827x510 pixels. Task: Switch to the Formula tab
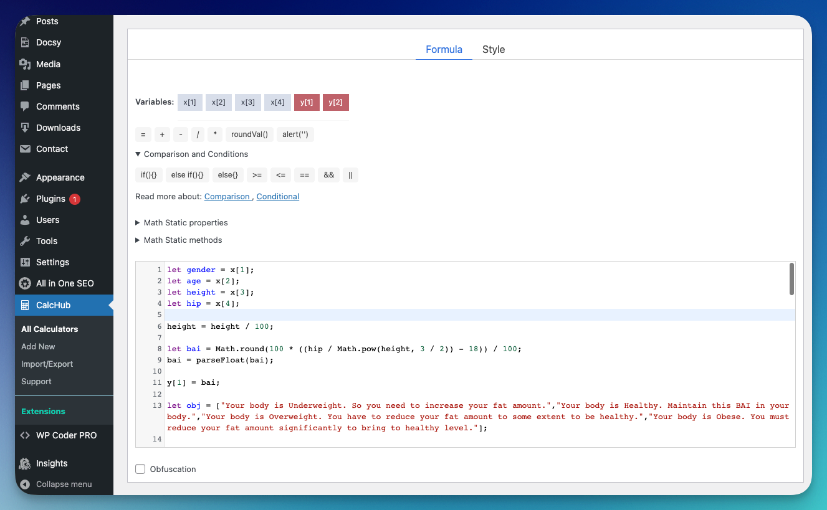pyautogui.click(x=444, y=49)
